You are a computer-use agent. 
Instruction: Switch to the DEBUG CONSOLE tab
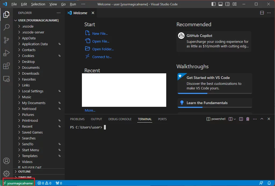[x=120, y=119]
